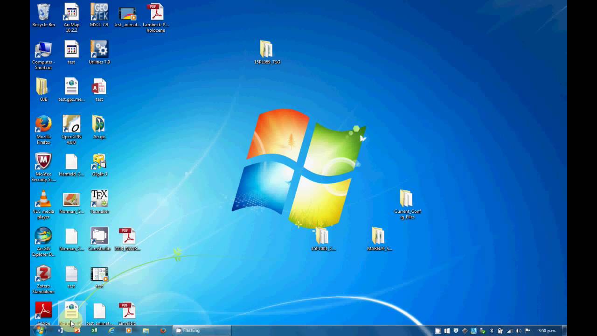Open the volume speaker tray icon

click(519, 331)
